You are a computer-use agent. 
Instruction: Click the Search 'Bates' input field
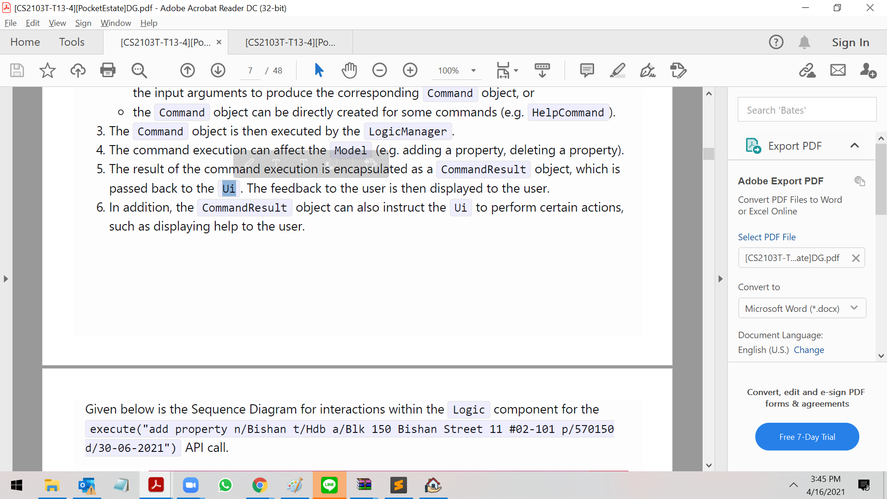point(807,110)
